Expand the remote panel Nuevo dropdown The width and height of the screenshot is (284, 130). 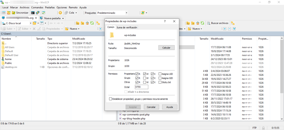(x=201, y=29)
